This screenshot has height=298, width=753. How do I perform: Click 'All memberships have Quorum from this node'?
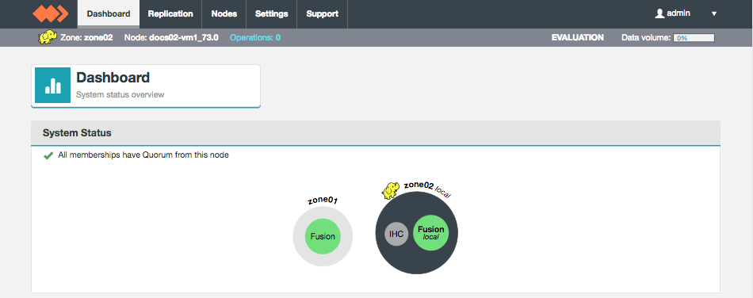click(143, 155)
